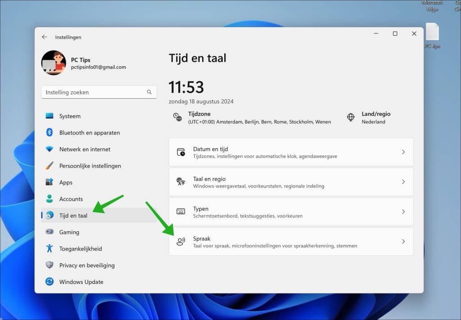Select Netwerk en internet in sidebar
Viewport: 461px width, 320px height.
click(x=99, y=149)
